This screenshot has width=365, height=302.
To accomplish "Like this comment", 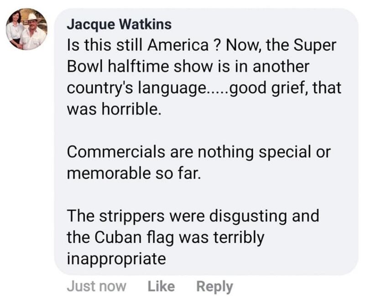I will tap(161, 286).
